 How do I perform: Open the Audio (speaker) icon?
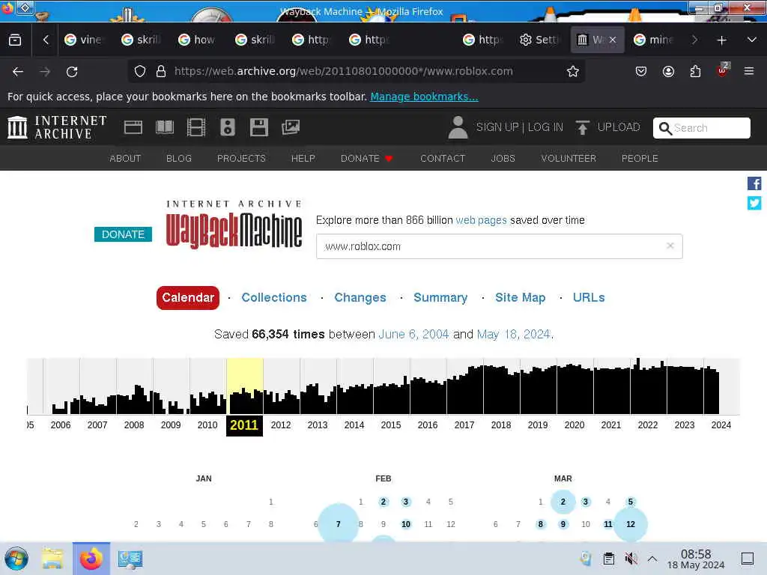click(x=228, y=127)
